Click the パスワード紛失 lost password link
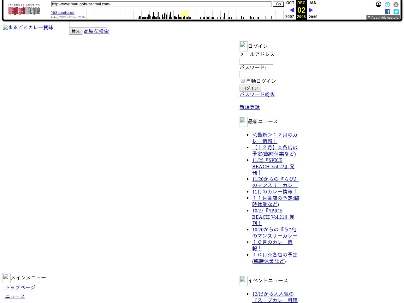The height and width of the screenshot is (303, 404). [257, 94]
